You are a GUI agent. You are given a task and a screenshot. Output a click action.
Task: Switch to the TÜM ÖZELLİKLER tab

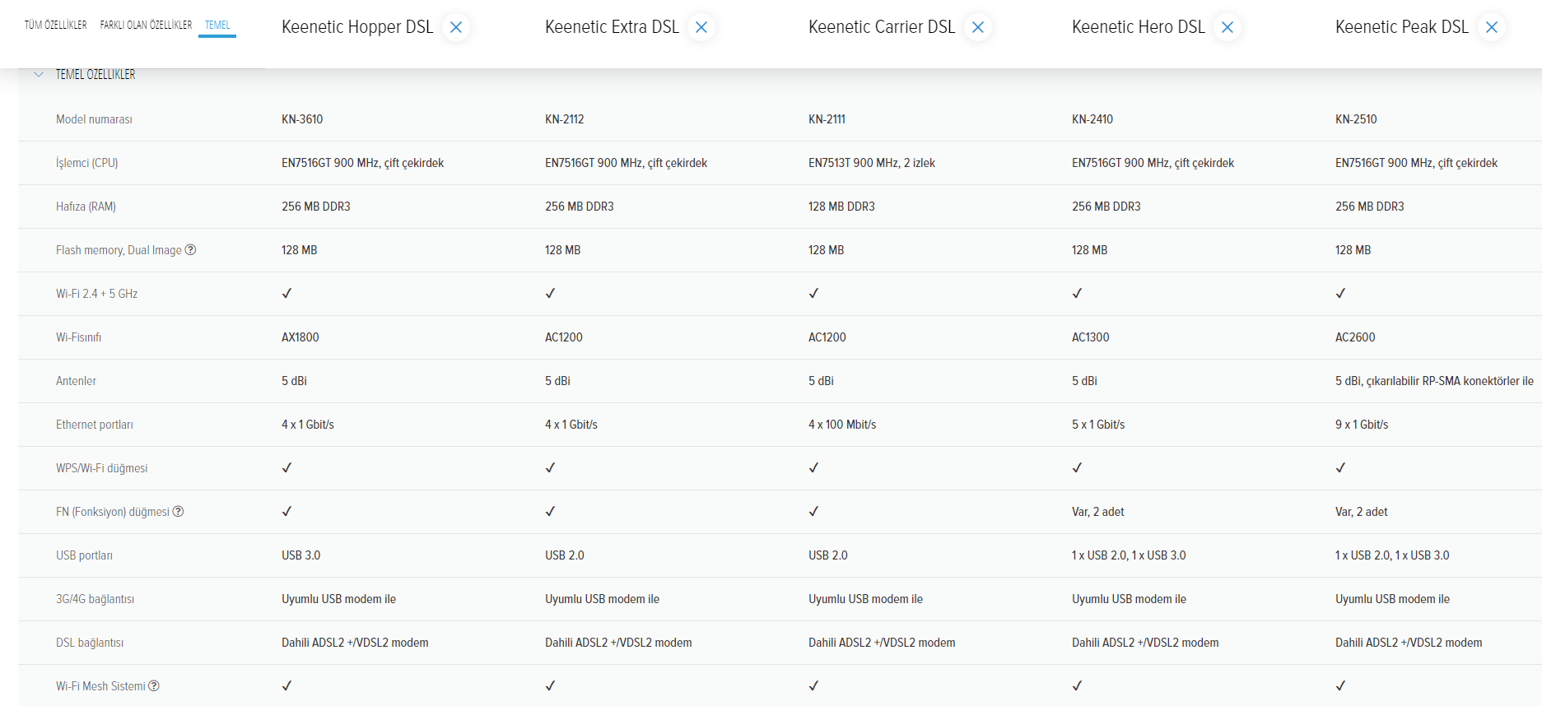(x=56, y=25)
